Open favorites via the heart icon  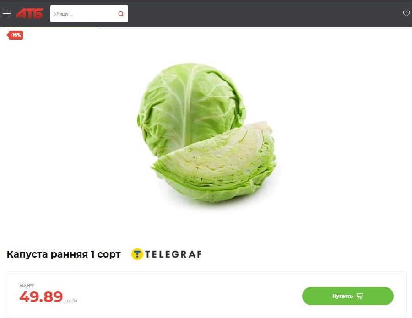[407, 13]
